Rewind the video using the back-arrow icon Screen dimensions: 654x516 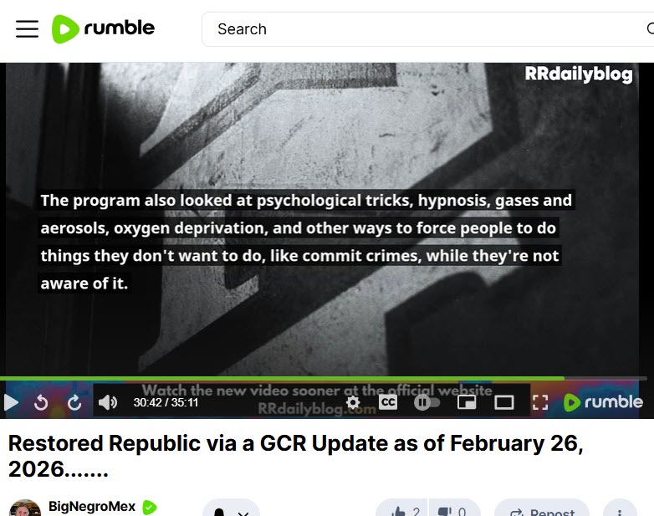click(x=41, y=402)
